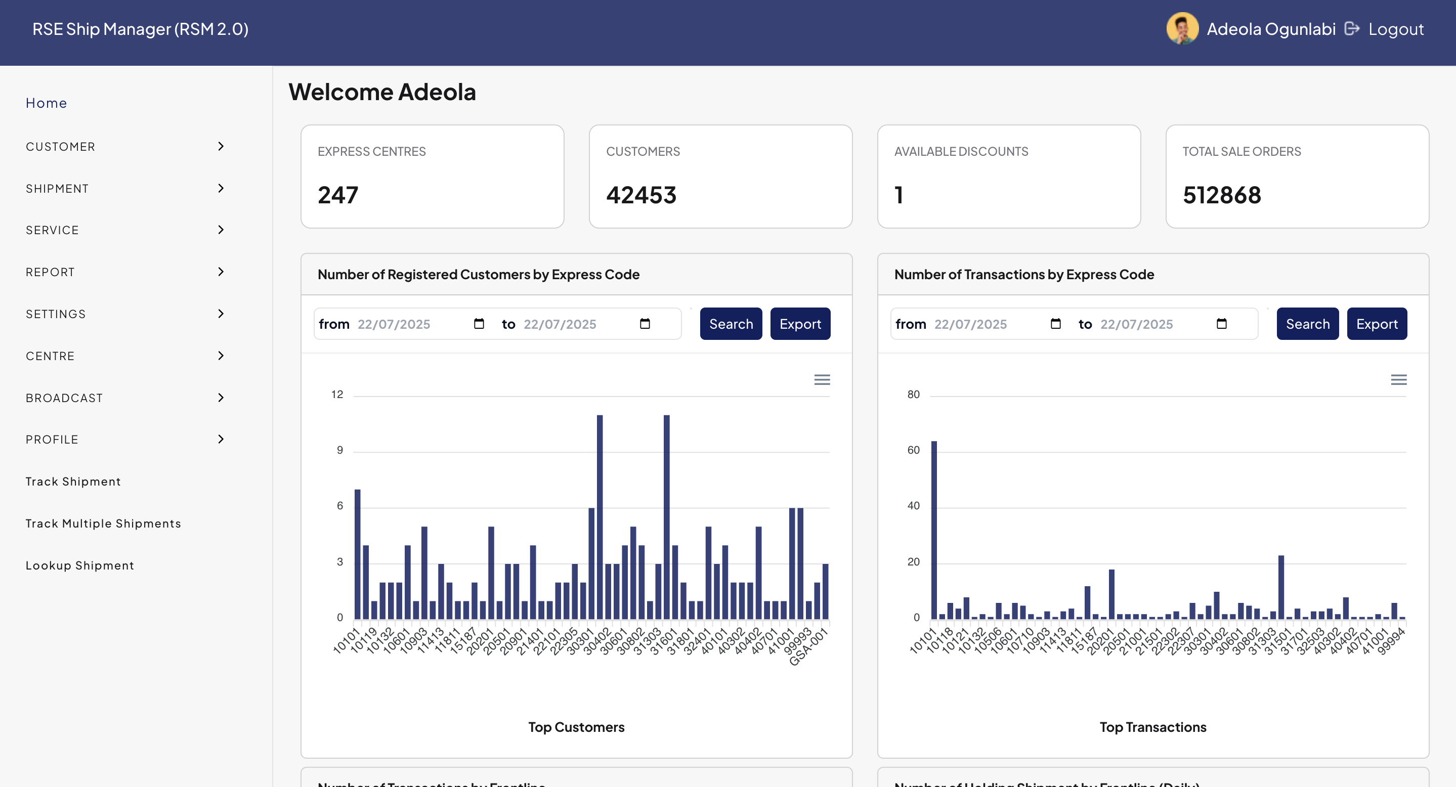Click the logout arrow icon

pyautogui.click(x=1351, y=28)
